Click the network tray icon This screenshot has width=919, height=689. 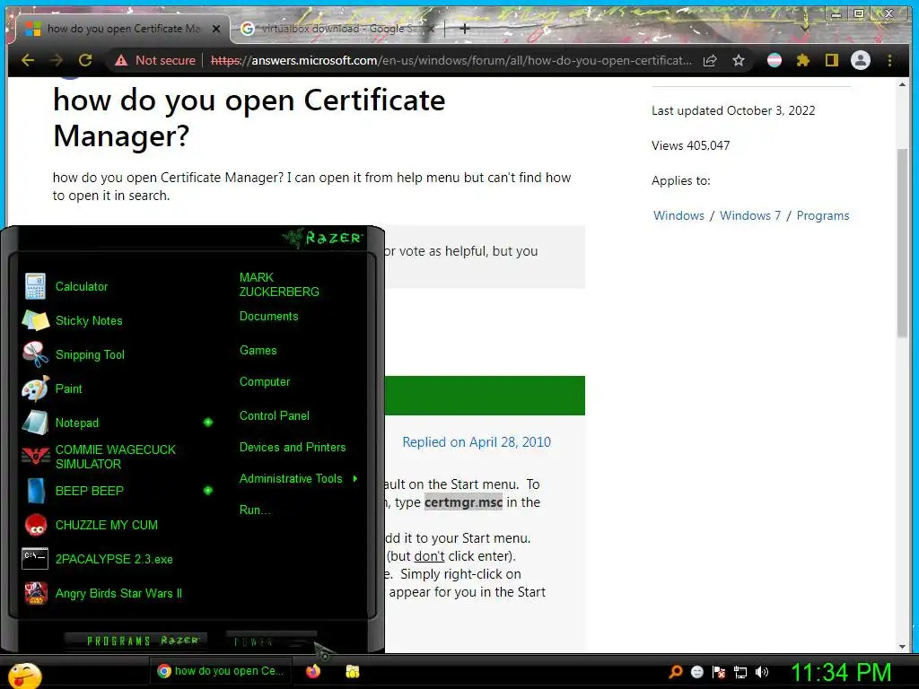tap(740, 672)
